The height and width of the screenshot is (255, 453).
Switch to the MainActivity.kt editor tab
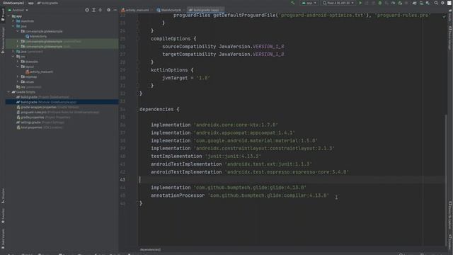(171, 10)
